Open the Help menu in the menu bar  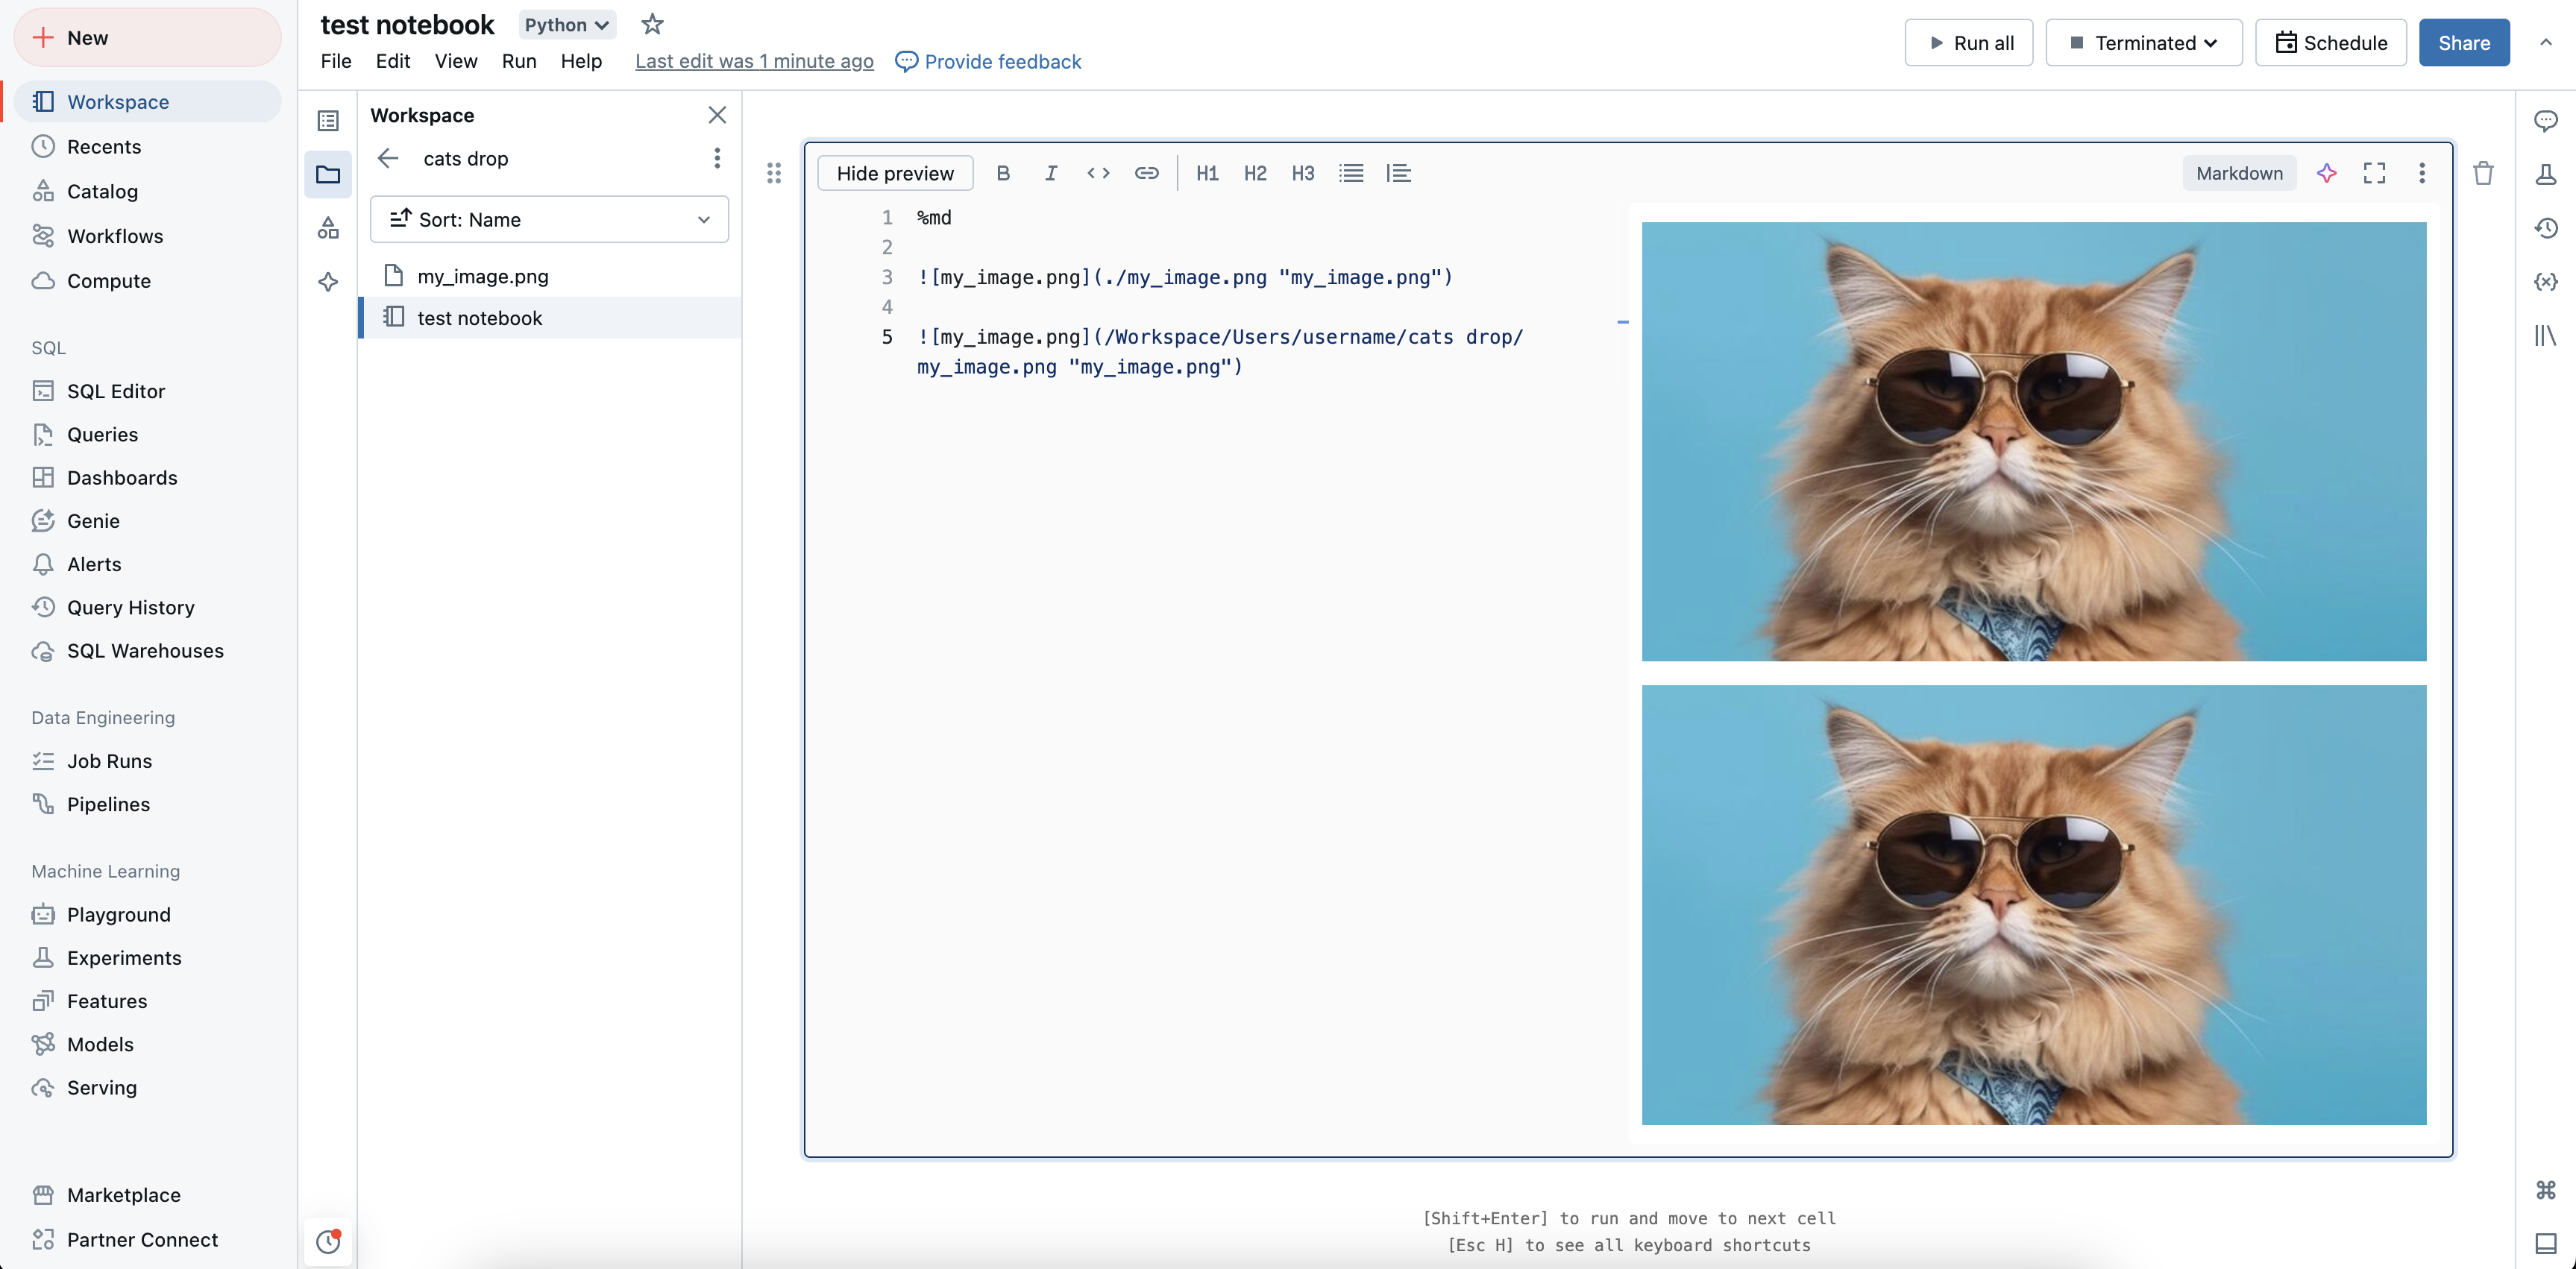point(582,60)
